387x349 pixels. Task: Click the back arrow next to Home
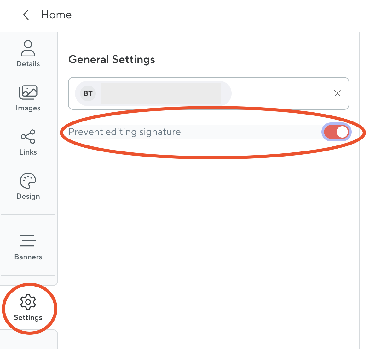(26, 15)
